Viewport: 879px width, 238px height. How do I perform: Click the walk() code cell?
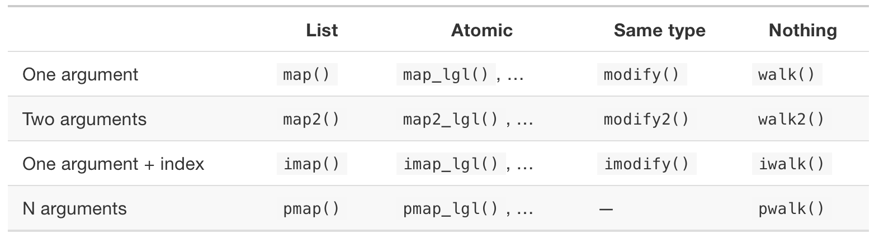[x=786, y=74]
